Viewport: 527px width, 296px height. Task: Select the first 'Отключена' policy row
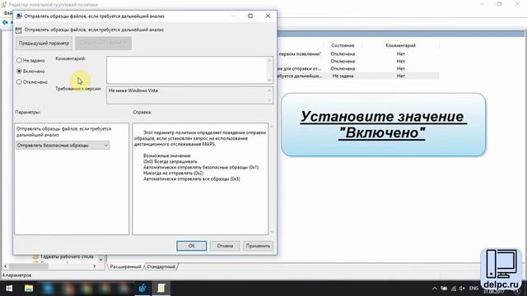358,53
